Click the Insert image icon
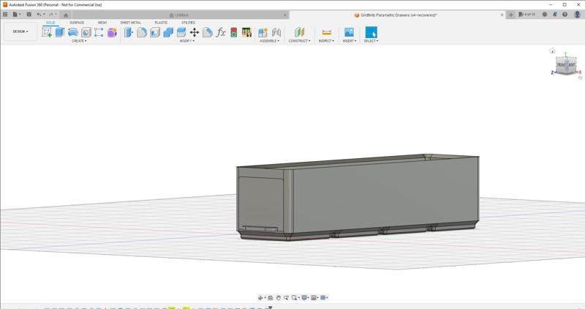585x309 pixels. pyautogui.click(x=349, y=32)
